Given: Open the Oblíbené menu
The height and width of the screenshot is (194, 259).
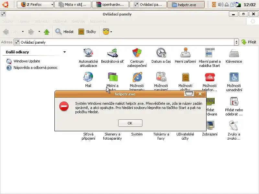Looking at the screenshot, I should click(60, 21).
